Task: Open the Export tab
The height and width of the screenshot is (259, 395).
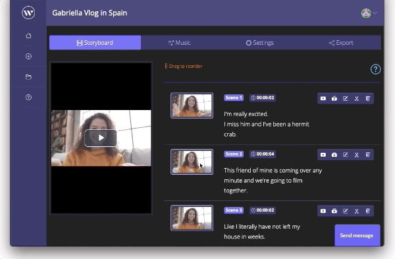Action: (x=341, y=43)
